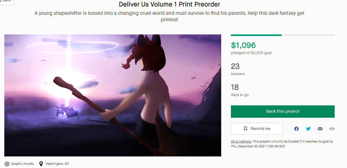Click the project description subtitle
The height and width of the screenshot is (168, 347).
pos(169,16)
